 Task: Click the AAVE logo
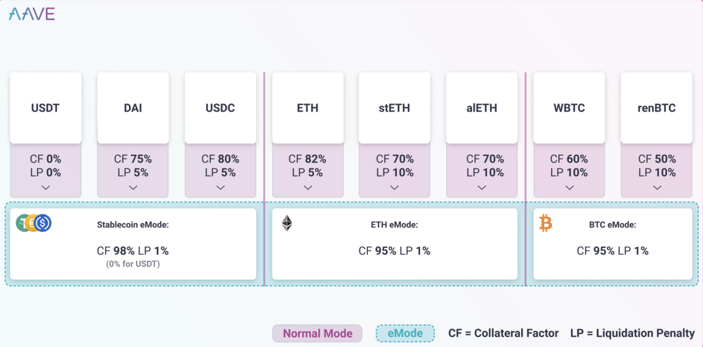coord(32,14)
